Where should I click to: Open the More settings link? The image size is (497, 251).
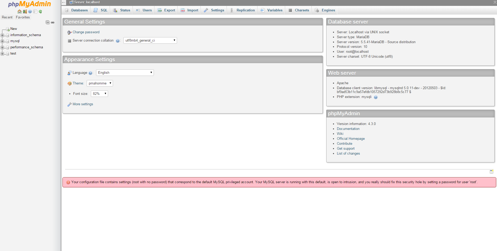pos(83,104)
